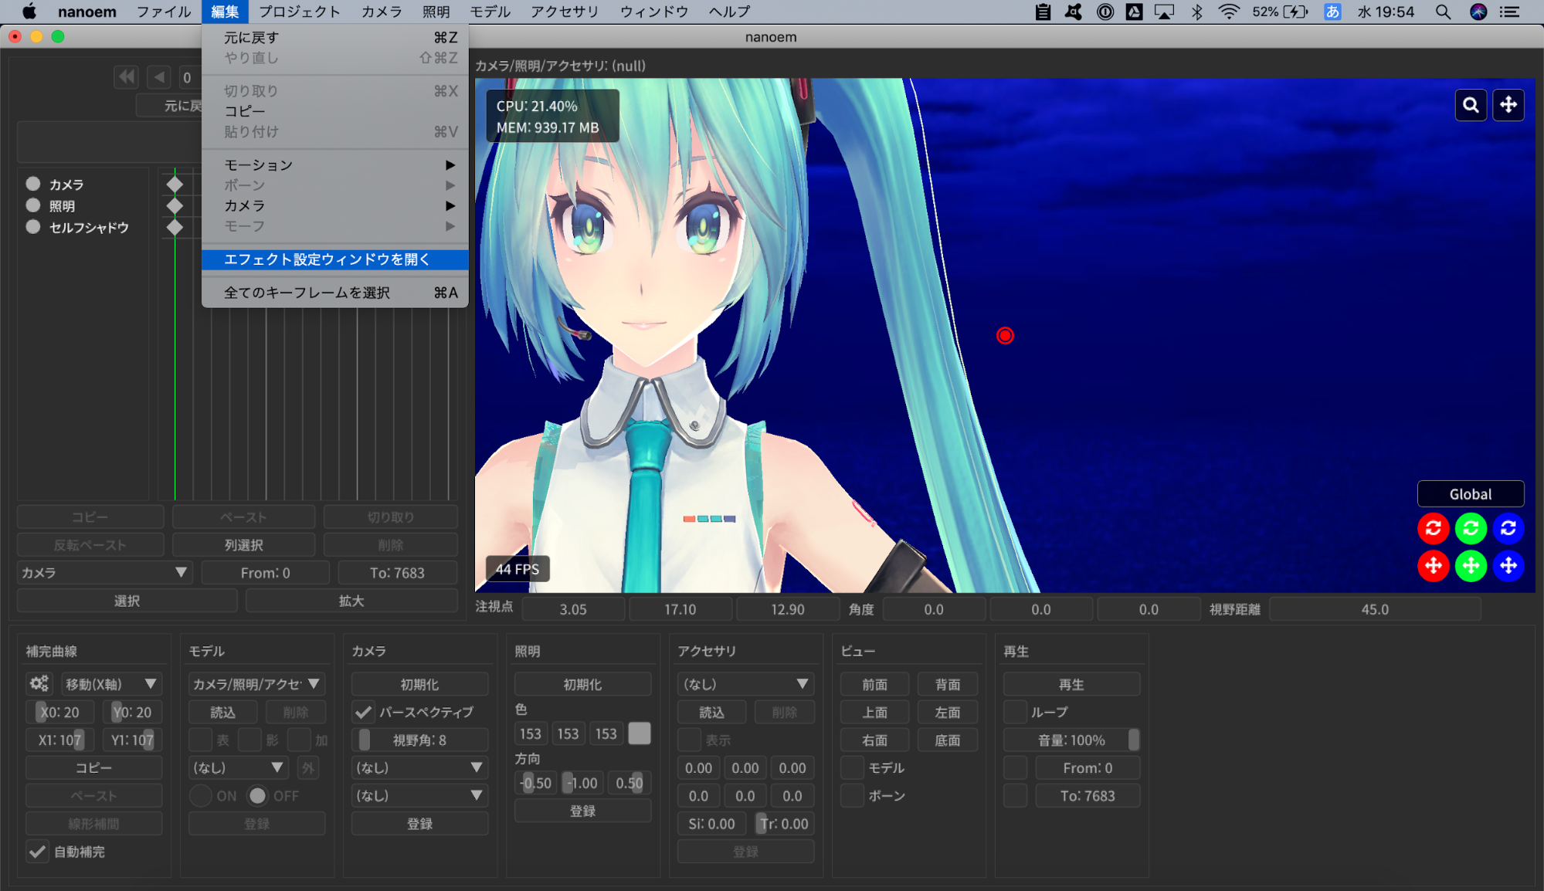Image resolution: width=1544 pixels, height=891 pixels.
Task: Open the カメラ/照明/アクセサリ model dropdown
Action: [x=256, y=684]
